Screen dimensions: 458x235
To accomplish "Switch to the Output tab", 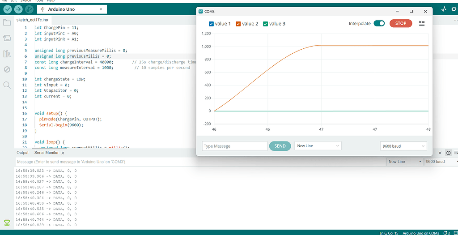I will click(x=22, y=153).
